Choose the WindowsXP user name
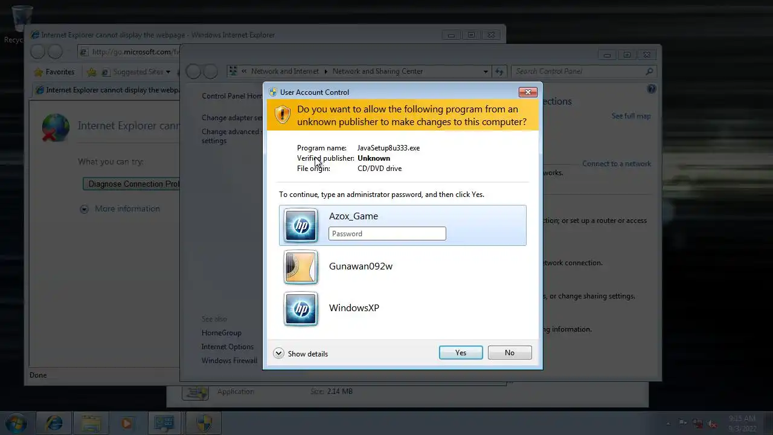 tap(354, 308)
